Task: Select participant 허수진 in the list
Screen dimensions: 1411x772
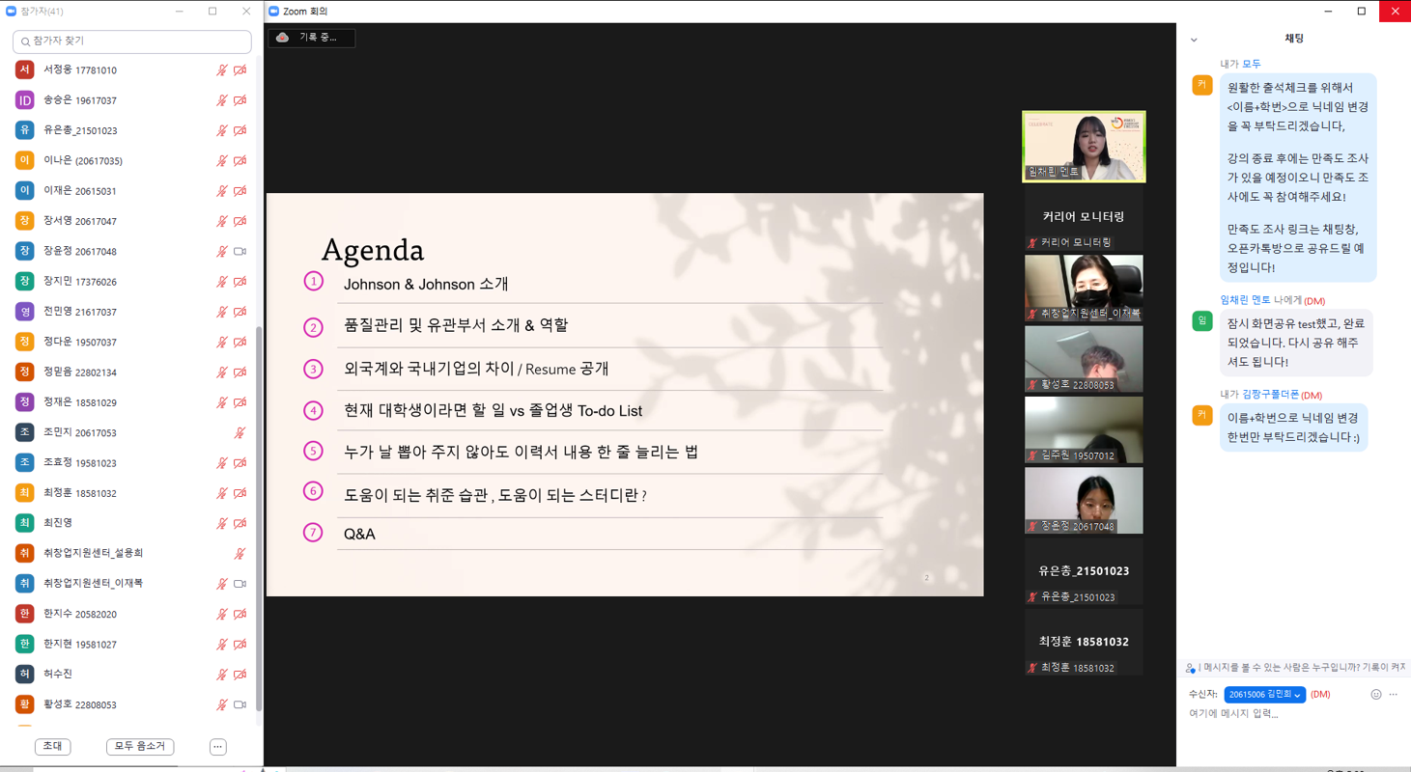Action: [x=58, y=674]
